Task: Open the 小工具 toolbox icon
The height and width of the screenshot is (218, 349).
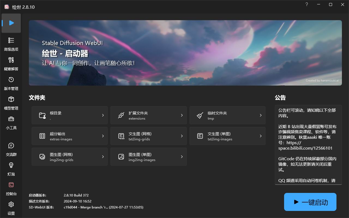Action: tap(11, 119)
